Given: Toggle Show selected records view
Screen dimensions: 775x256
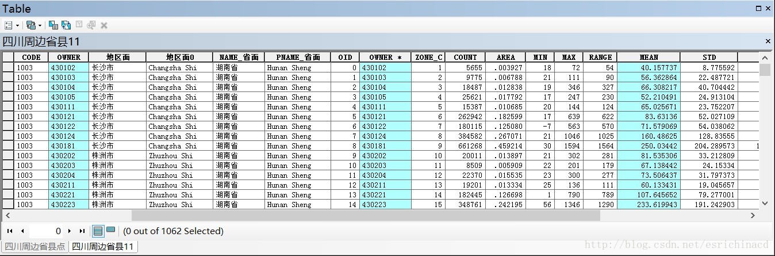Looking at the screenshot, I should tap(110, 231).
